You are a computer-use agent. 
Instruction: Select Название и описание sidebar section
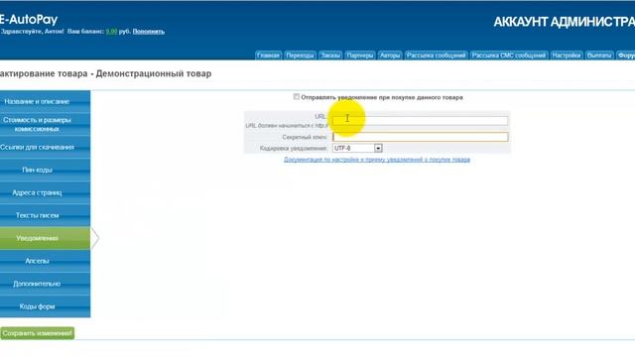pyautogui.click(x=45, y=101)
